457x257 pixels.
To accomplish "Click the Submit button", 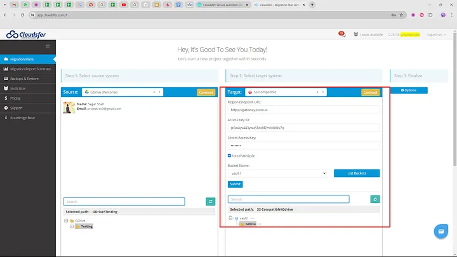I will click(x=235, y=184).
